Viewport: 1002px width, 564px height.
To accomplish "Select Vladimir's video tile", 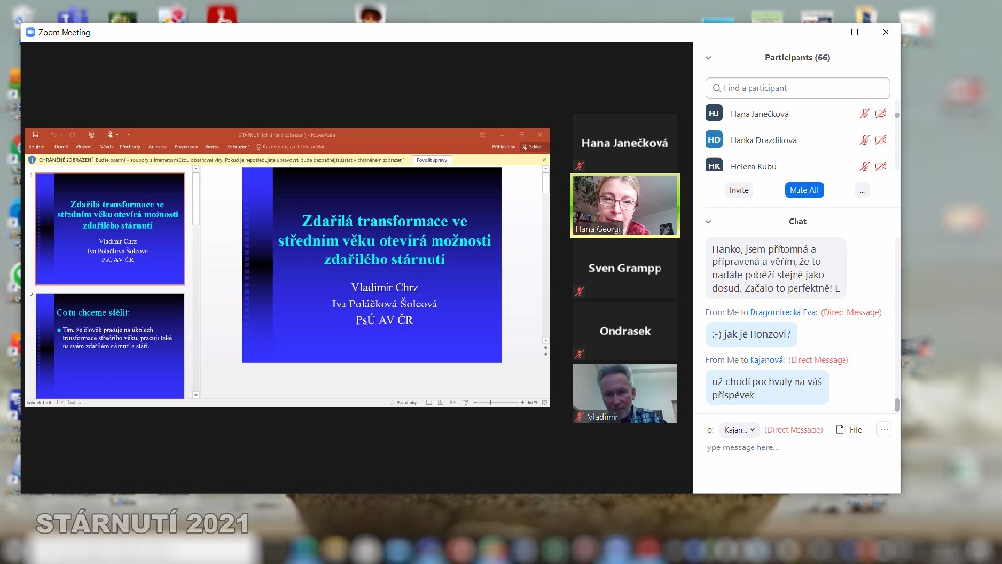I will click(624, 394).
